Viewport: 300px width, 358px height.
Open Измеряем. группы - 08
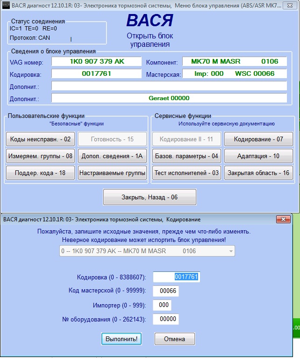(x=41, y=156)
